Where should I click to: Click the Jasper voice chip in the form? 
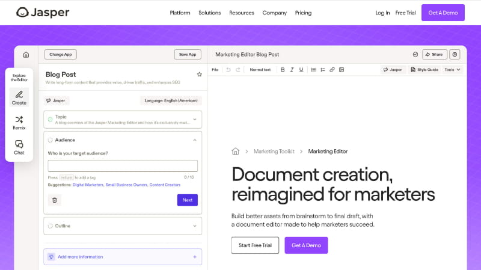(x=56, y=100)
